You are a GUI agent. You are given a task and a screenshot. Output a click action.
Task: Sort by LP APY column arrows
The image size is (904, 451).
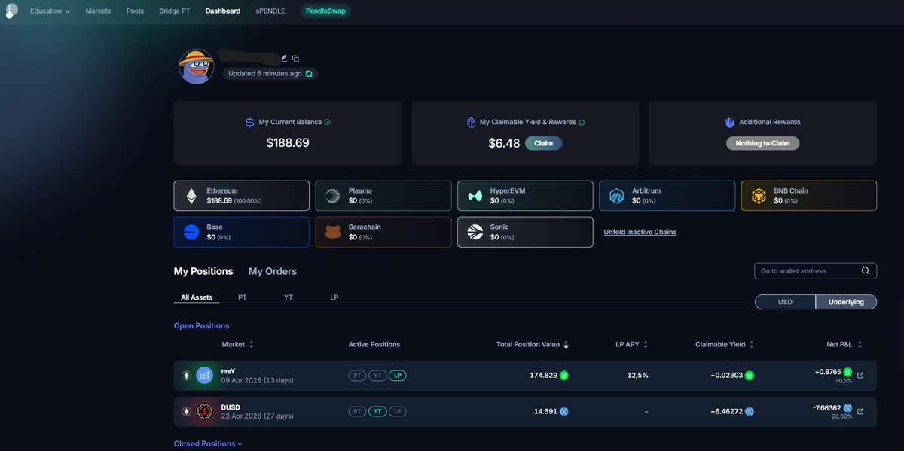click(x=646, y=344)
